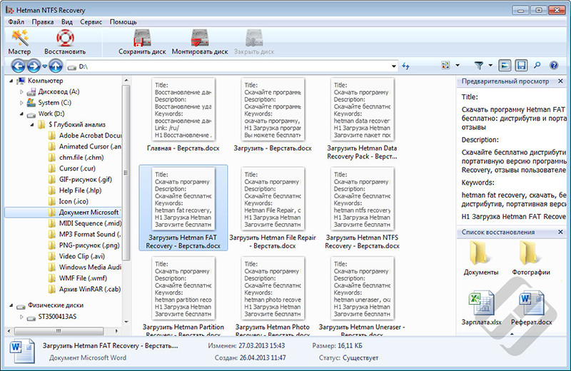Click Монтировать диск toolbar icon
The width and height of the screenshot is (571, 371).
click(x=200, y=42)
